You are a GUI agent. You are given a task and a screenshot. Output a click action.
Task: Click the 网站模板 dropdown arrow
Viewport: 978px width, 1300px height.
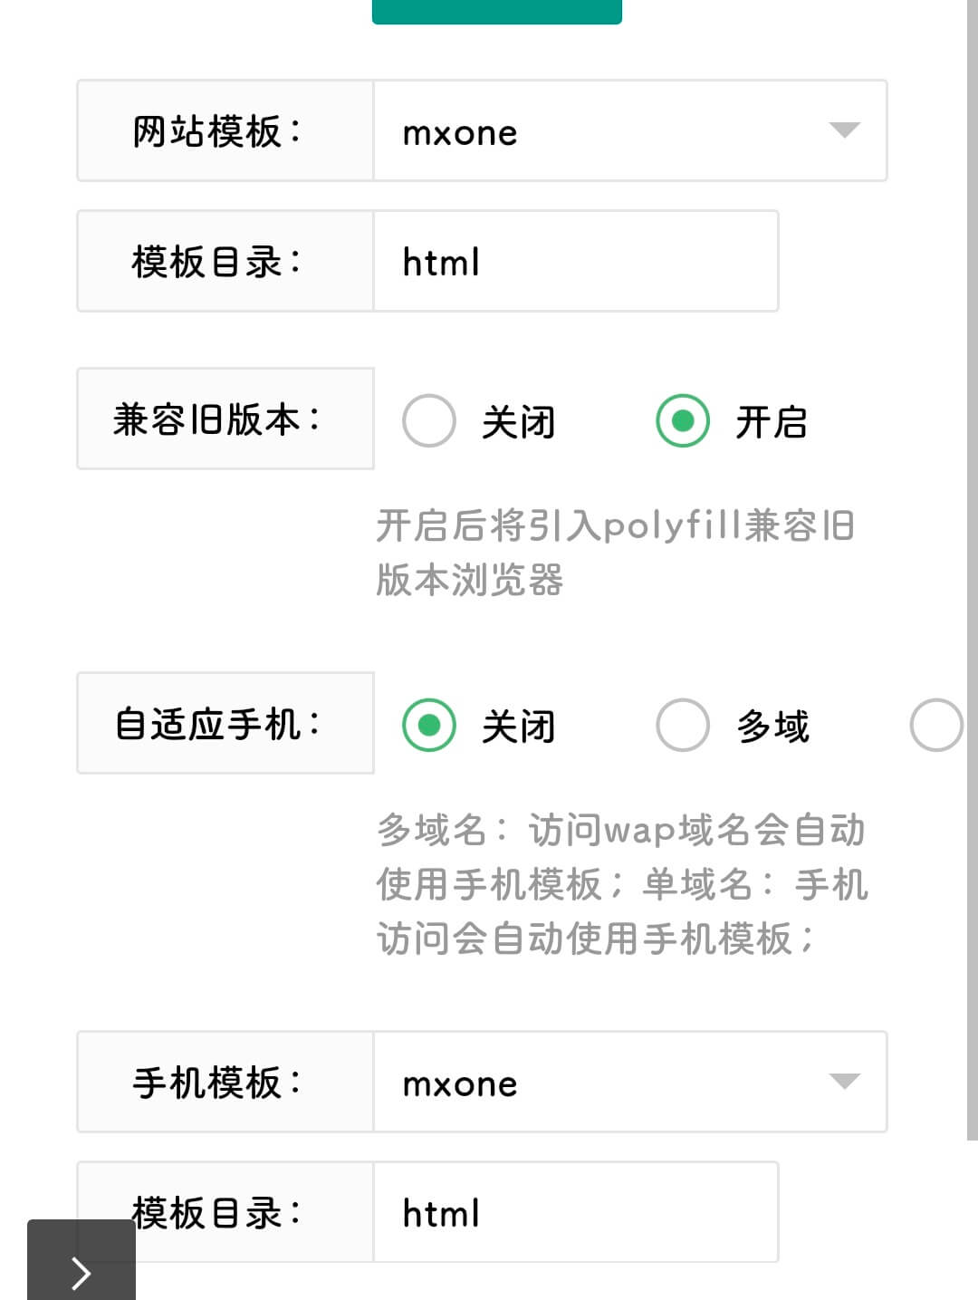844,130
